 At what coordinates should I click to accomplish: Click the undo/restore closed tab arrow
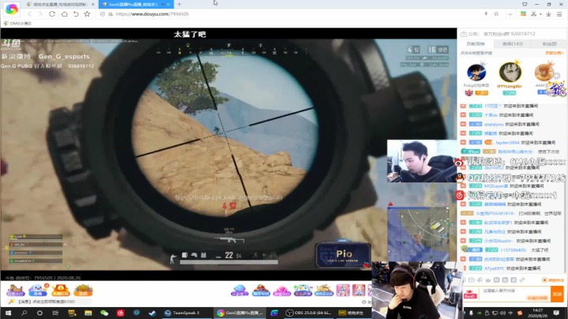(76, 13)
